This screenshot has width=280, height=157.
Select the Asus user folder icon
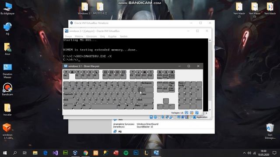click(x=7, y=49)
